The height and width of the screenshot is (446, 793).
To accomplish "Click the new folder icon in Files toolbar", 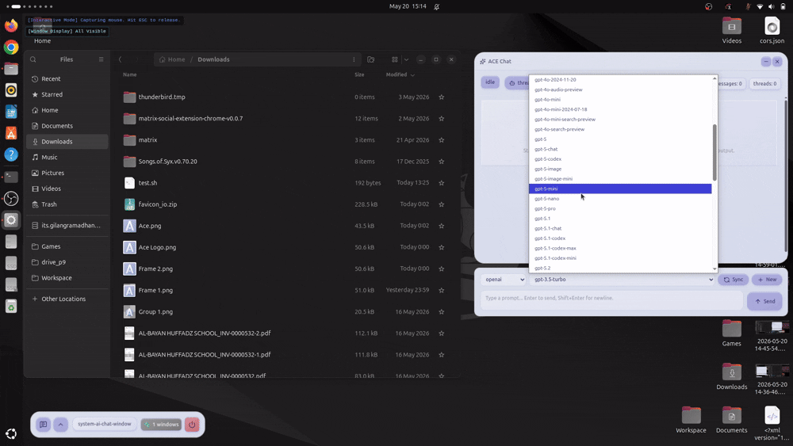I will coord(370,59).
